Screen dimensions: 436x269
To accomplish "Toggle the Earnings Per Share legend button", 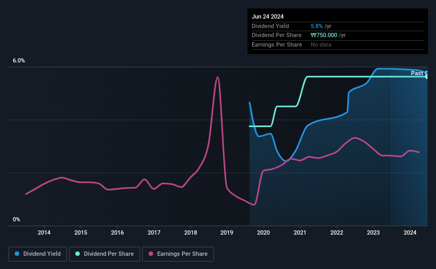I will coord(178,254).
